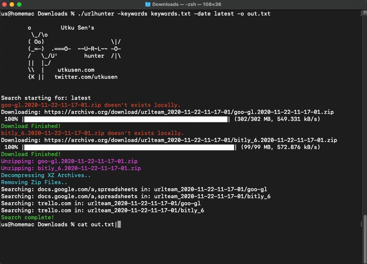Click the goo-gl download progress bar

(126, 119)
